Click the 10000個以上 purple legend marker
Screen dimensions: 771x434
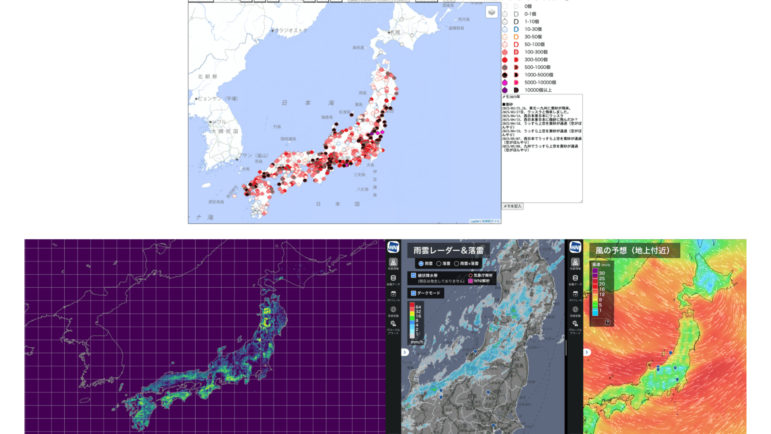point(505,90)
